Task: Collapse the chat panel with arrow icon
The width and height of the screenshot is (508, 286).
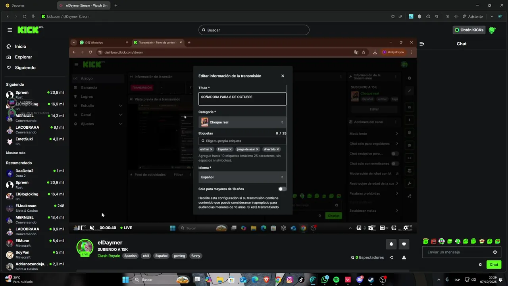Action: [x=422, y=44]
